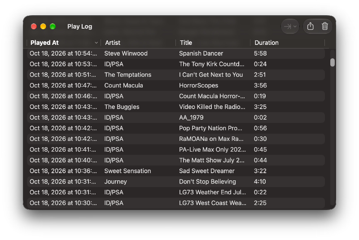Select The Temptations artist cell
This screenshot has height=240, width=359.
pyautogui.click(x=128, y=75)
